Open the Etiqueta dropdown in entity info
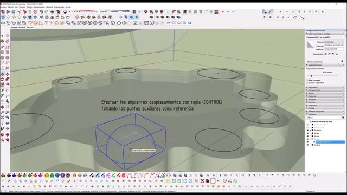The width and height of the screenshot is (347, 195). (x=334, y=42)
